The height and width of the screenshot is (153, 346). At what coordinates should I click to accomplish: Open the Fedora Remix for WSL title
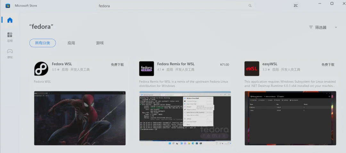(x=176, y=64)
